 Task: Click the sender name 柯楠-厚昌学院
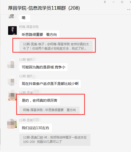point(29,27)
